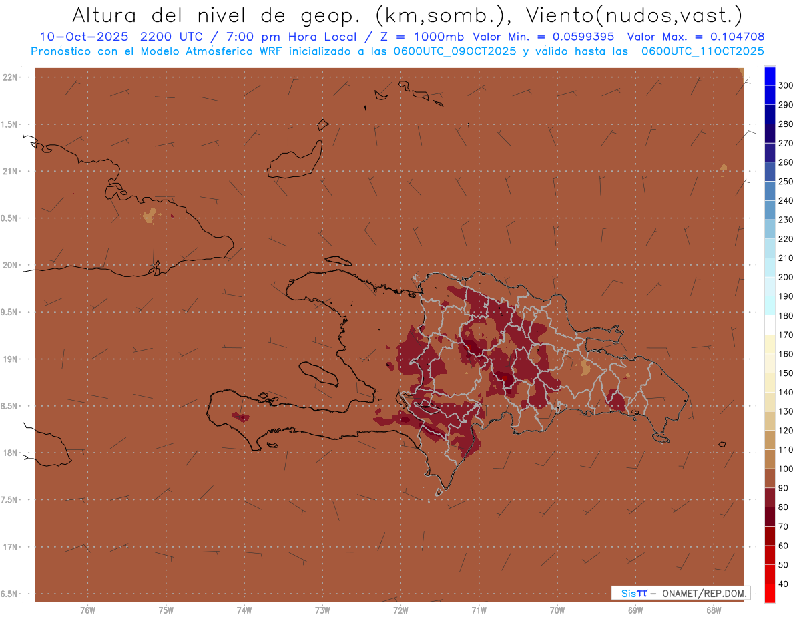Click the bright red swatch below 40
Viewport: 801px width, 619px height.
tap(770, 594)
